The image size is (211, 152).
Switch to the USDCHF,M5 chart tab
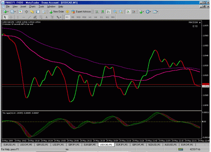(26, 145)
